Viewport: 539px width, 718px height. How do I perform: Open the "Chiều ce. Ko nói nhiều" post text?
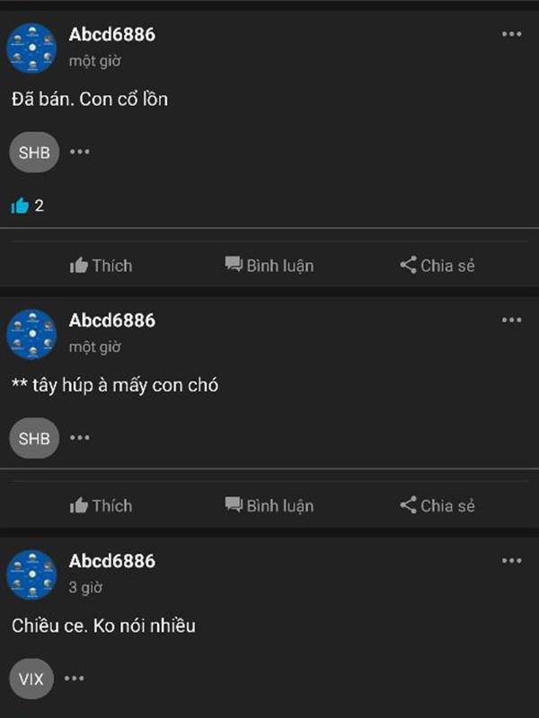coord(103,626)
